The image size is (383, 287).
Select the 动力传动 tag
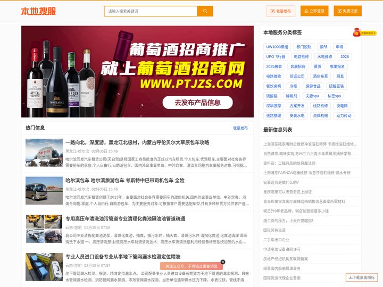(x=344, y=116)
